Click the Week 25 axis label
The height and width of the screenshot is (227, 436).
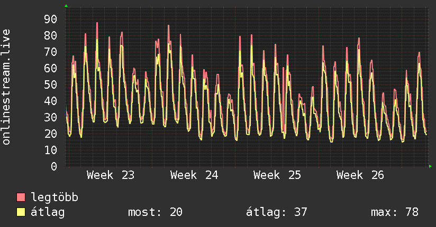click(277, 175)
